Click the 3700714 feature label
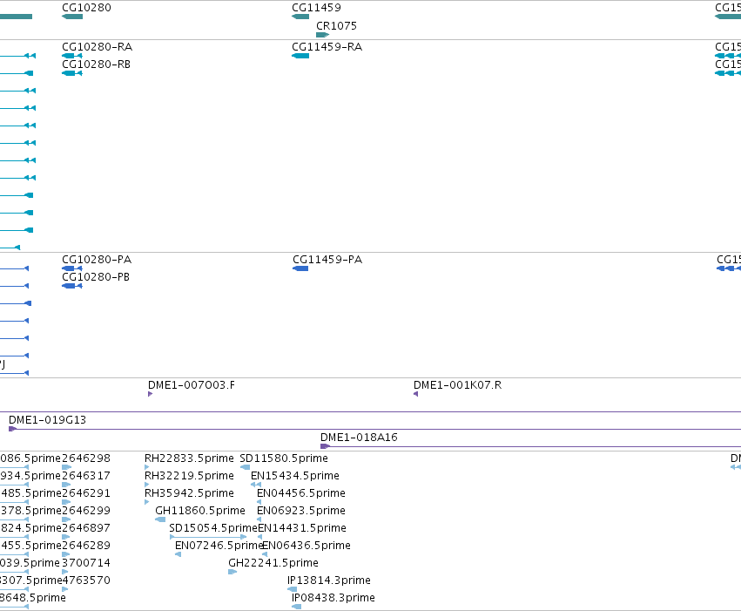This screenshot has height=611, width=741. click(86, 563)
